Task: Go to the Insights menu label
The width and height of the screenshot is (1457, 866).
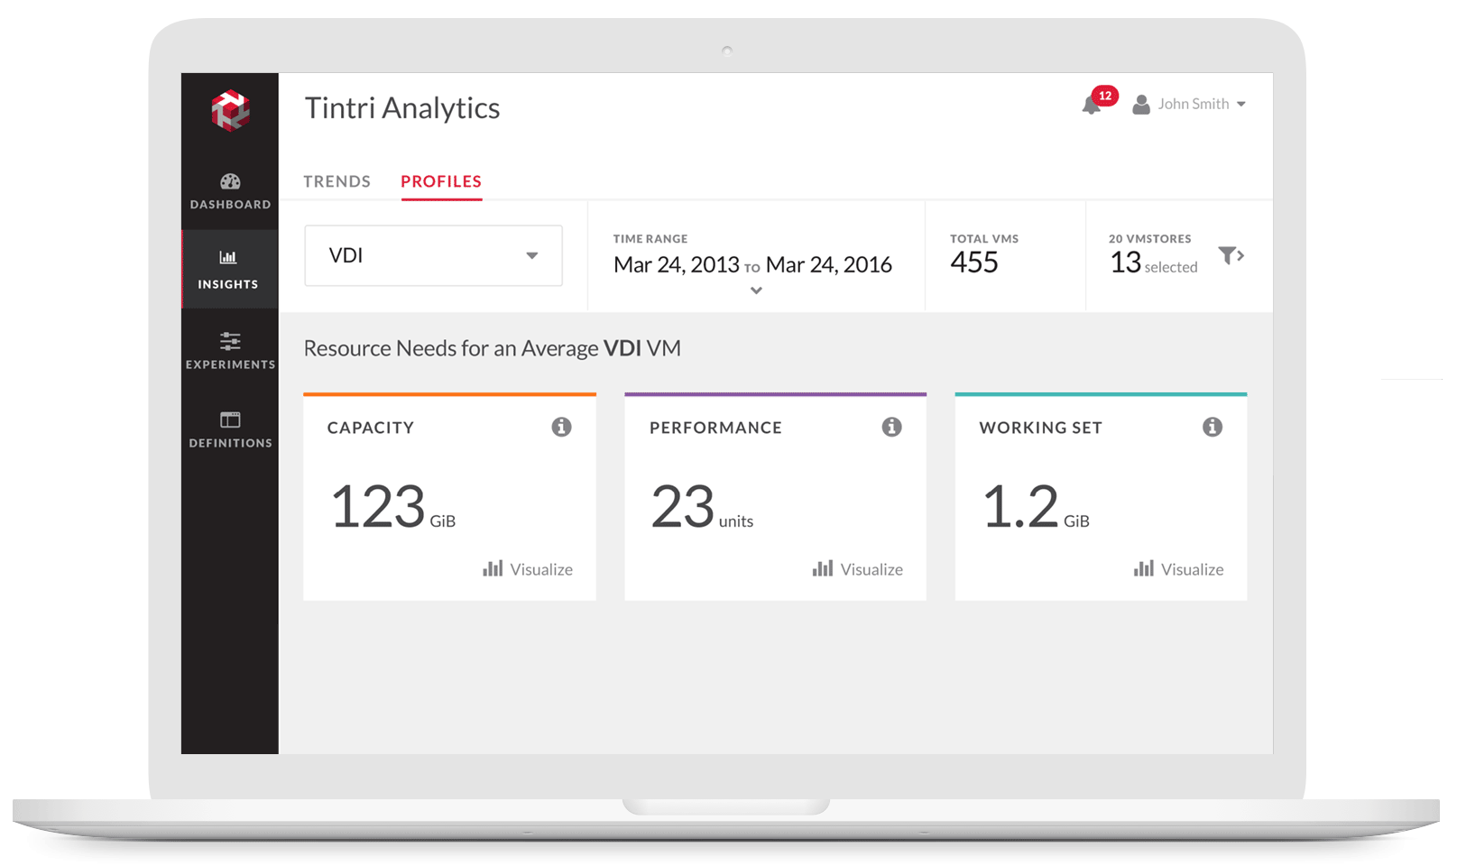Action: click(x=228, y=284)
